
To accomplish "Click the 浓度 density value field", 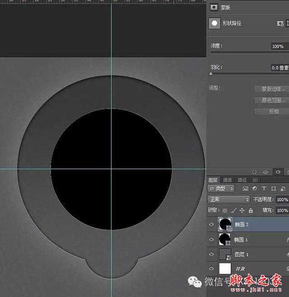I will (278, 46).
